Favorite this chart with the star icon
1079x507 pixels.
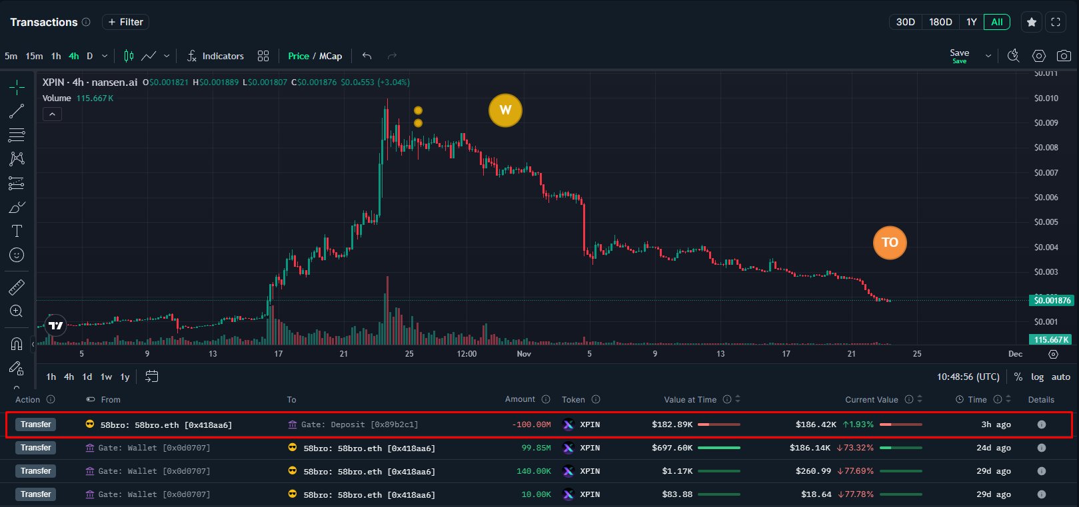(x=1032, y=22)
